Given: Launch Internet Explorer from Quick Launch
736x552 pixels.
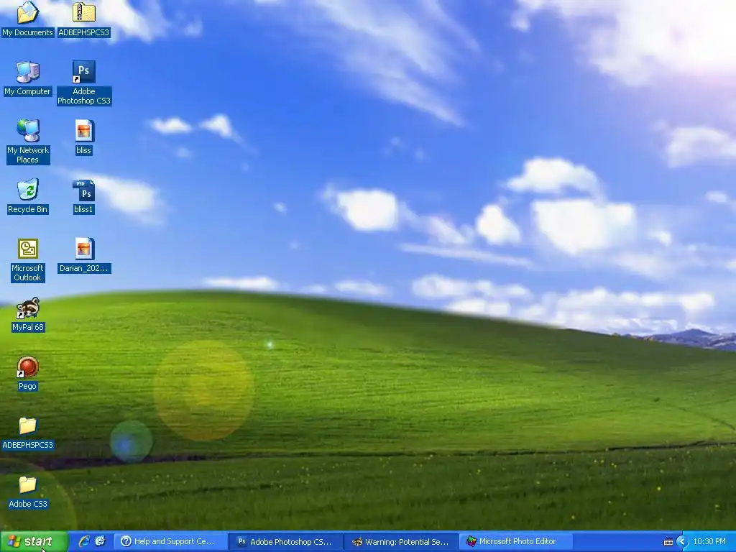Looking at the screenshot, I should pos(84,541).
